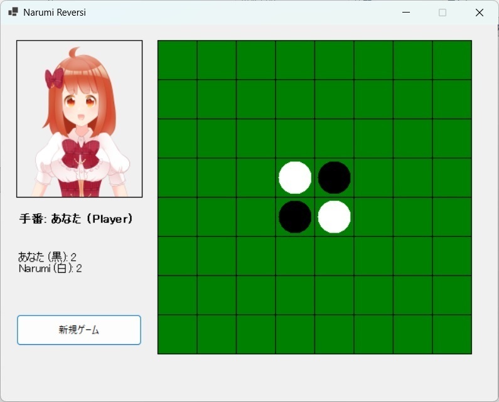Click the 手番: あなた (Player) turn label
Viewport: 499px width, 402px height.
[x=76, y=218]
